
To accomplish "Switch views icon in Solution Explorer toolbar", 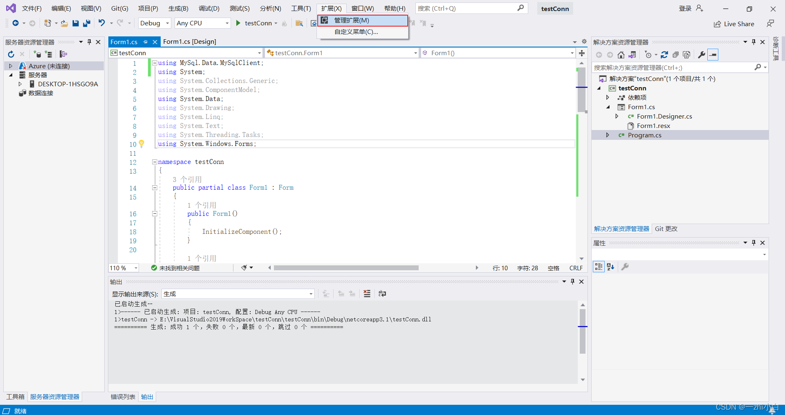I will pyautogui.click(x=632, y=55).
